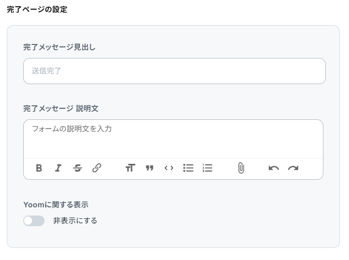The image size is (349, 260).
Task: Click the 完了メッセージ 説明文 label
Action: point(61,109)
